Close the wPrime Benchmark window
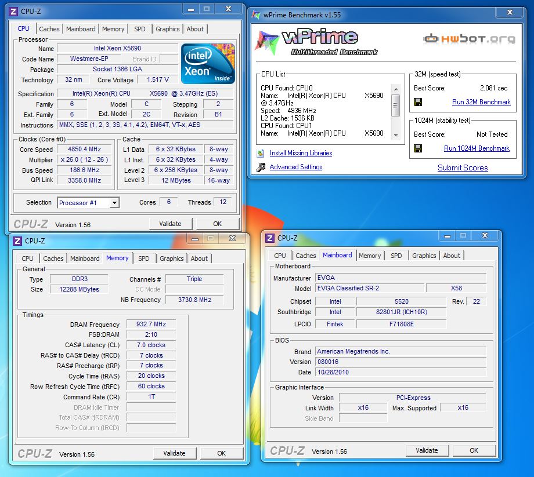 click(x=510, y=12)
